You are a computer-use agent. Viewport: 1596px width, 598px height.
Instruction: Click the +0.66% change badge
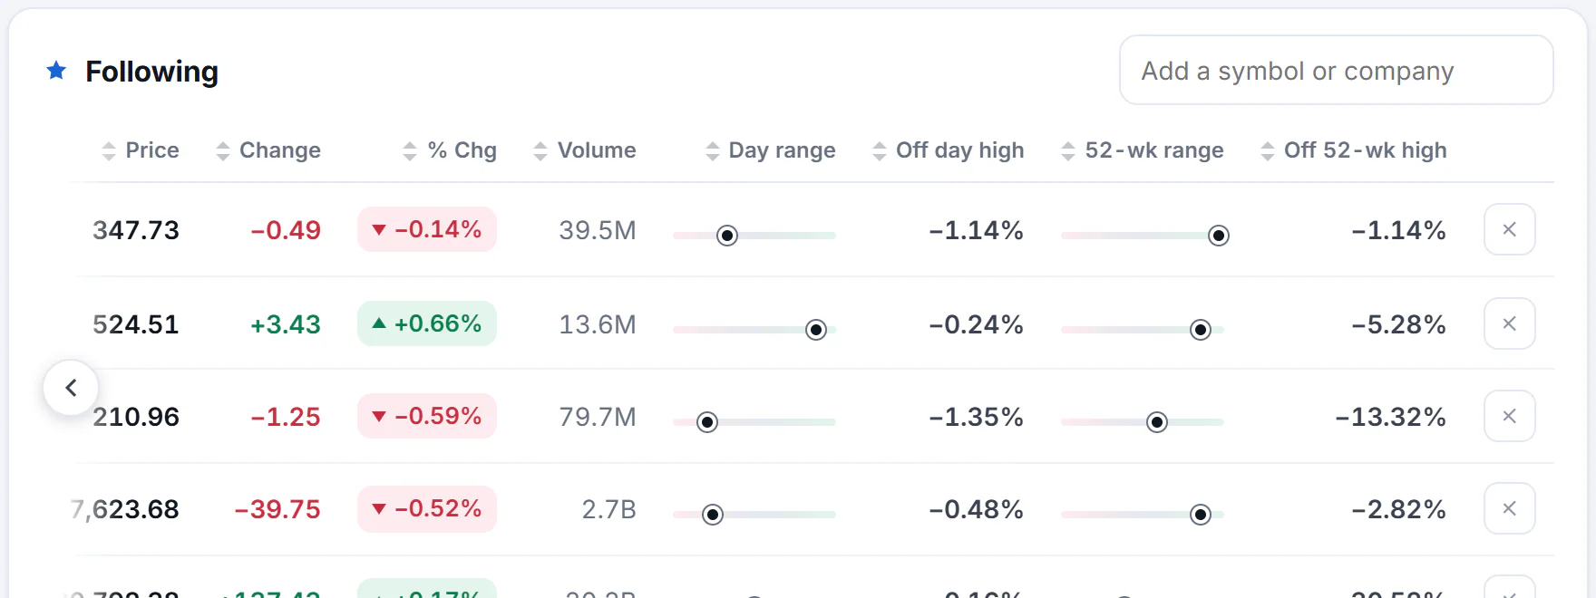click(x=427, y=323)
